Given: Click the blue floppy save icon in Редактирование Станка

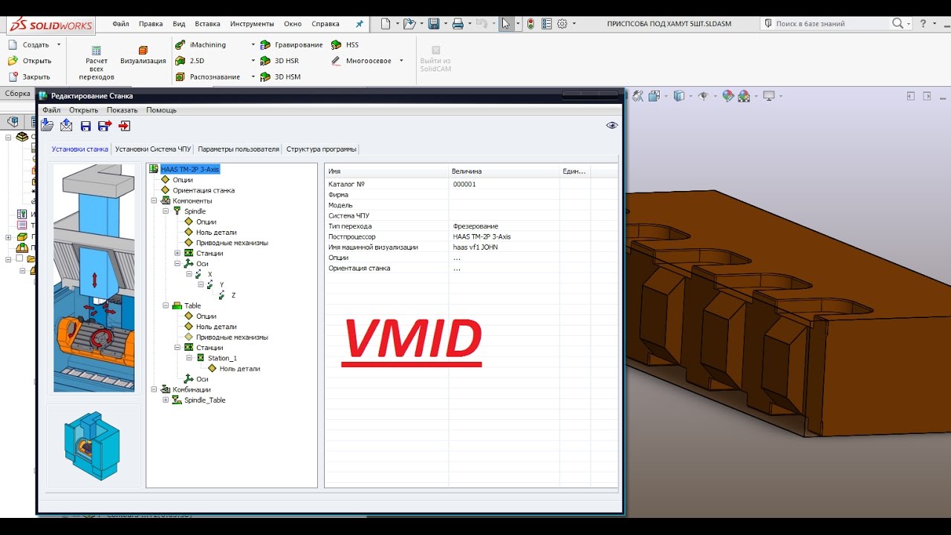Looking at the screenshot, I should click(85, 126).
